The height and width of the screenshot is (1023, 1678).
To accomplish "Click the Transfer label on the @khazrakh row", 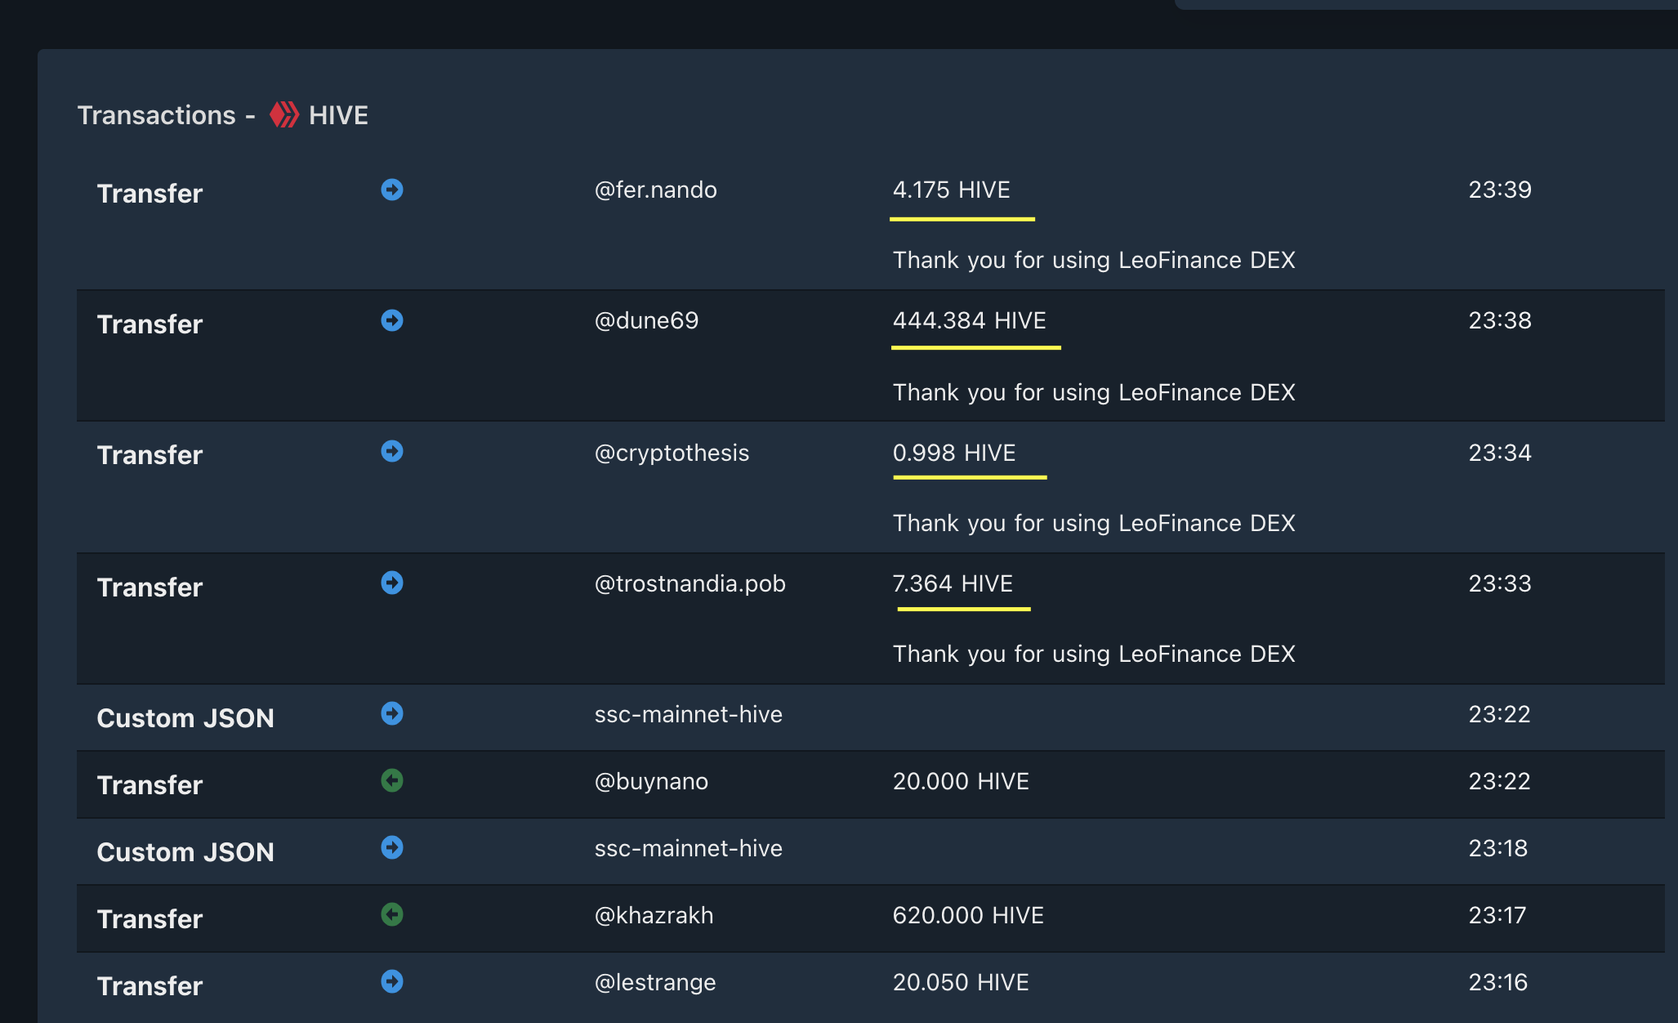I will [x=150, y=919].
